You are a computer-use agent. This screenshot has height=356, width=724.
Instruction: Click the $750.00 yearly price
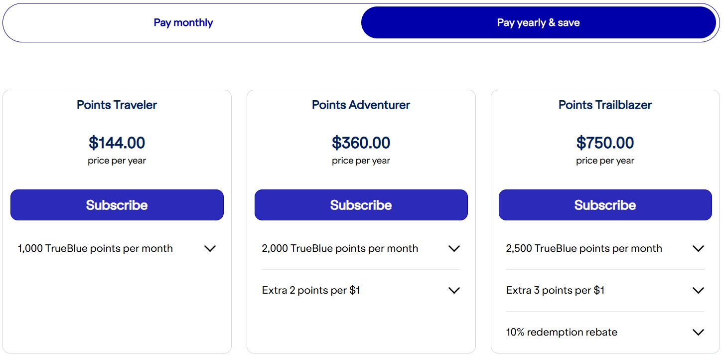[x=604, y=143]
